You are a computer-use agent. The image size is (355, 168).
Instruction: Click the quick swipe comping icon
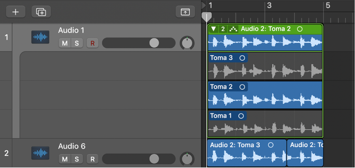233,29
